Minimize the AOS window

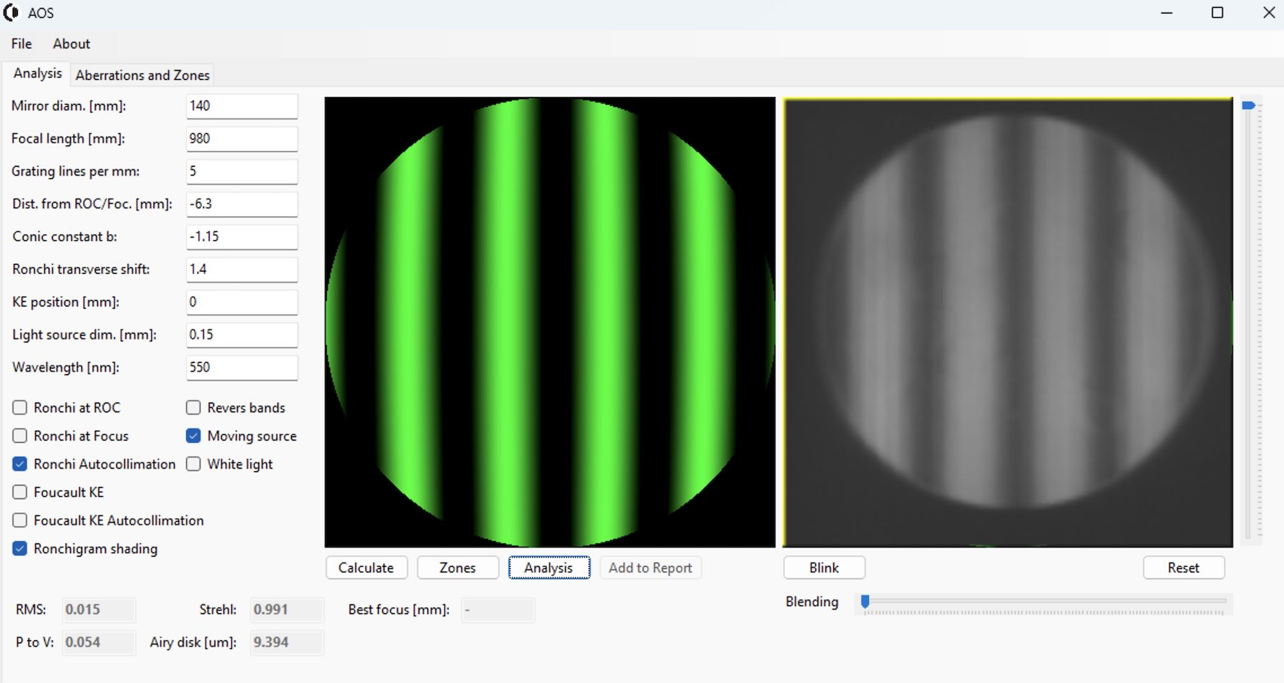[1167, 13]
